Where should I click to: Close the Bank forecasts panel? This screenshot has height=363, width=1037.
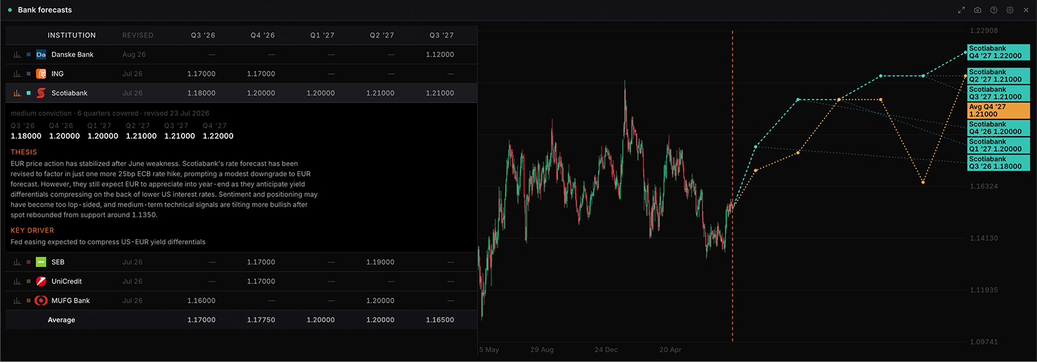(x=1026, y=10)
